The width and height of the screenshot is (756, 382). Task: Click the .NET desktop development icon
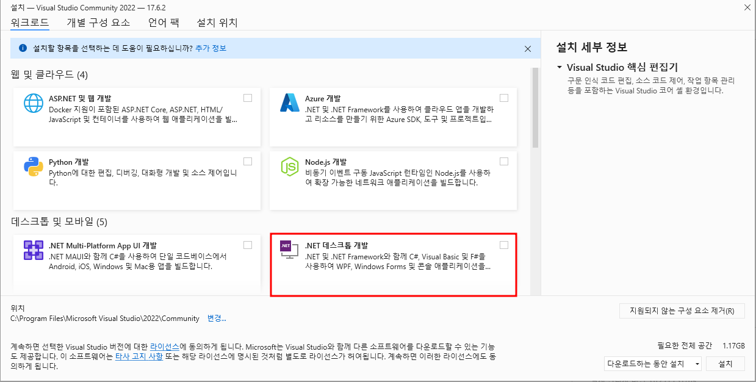coord(288,250)
